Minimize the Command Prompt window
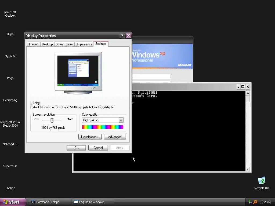Screen dimensions: 275x206 tap(238, 87)
